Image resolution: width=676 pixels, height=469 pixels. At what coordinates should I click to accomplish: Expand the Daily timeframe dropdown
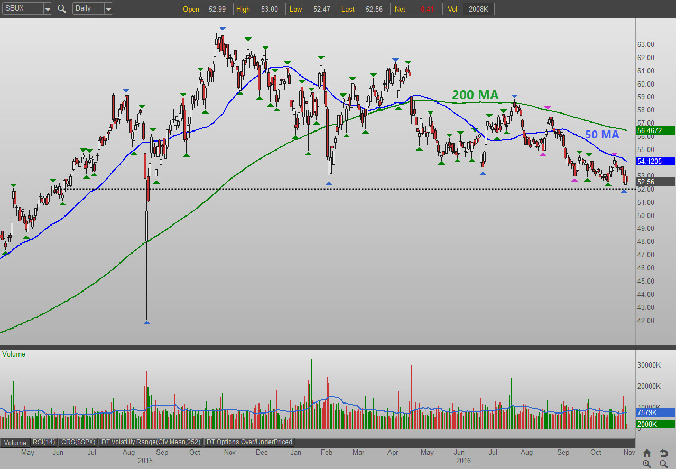(x=108, y=9)
